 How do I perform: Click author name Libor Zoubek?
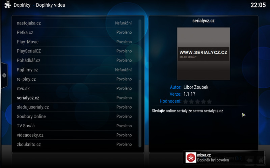point(196,87)
